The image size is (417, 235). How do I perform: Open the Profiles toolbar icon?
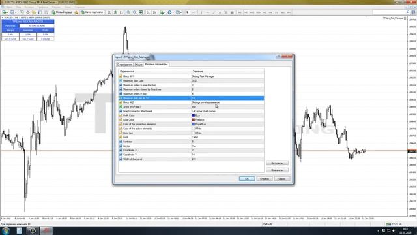pyautogui.click(x=12, y=12)
